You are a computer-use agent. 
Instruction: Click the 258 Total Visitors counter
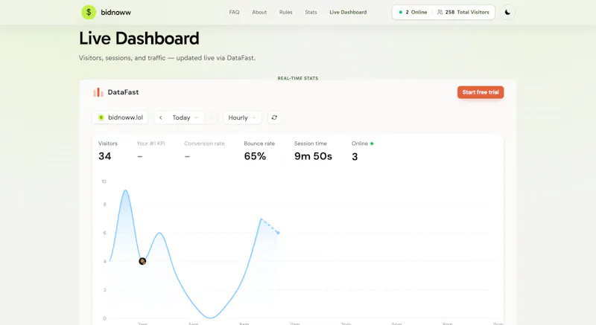coord(463,12)
